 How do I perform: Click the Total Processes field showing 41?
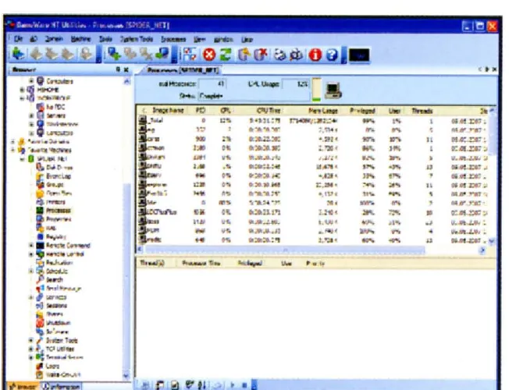[x=212, y=83]
